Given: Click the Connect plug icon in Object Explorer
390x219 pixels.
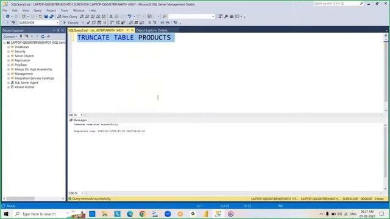Looking at the screenshot, I should click(21, 36).
